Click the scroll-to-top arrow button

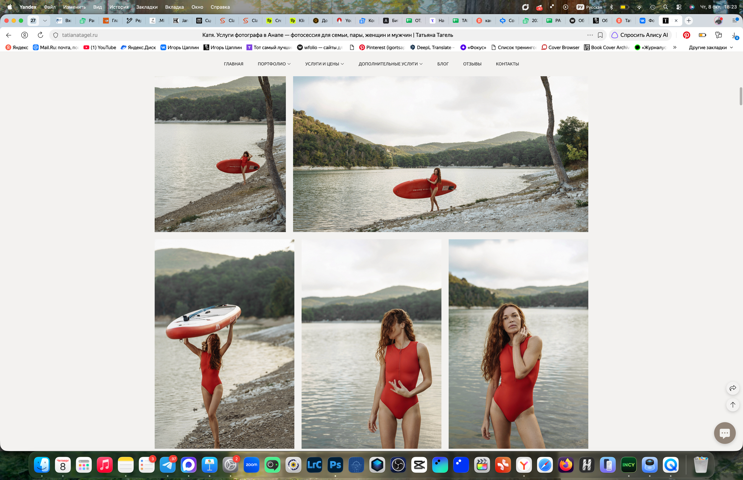coord(733,405)
